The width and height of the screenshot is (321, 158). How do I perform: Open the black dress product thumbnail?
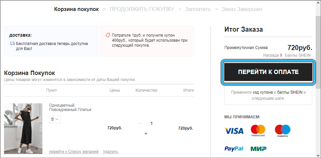click(23, 129)
